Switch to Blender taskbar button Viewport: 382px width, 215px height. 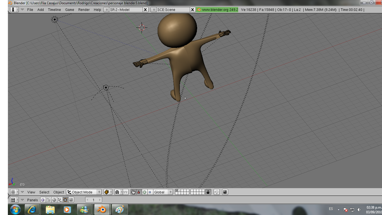coord(102,209)
